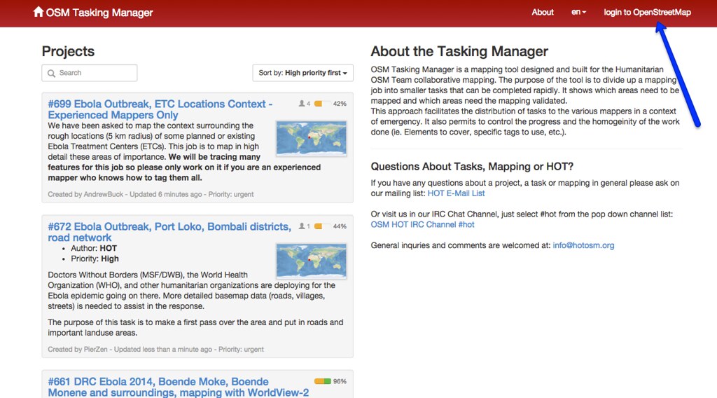The width and height of the screenshot is (717, 398).
Task: Open the HOT E-Mail List link
Action: 456,193
